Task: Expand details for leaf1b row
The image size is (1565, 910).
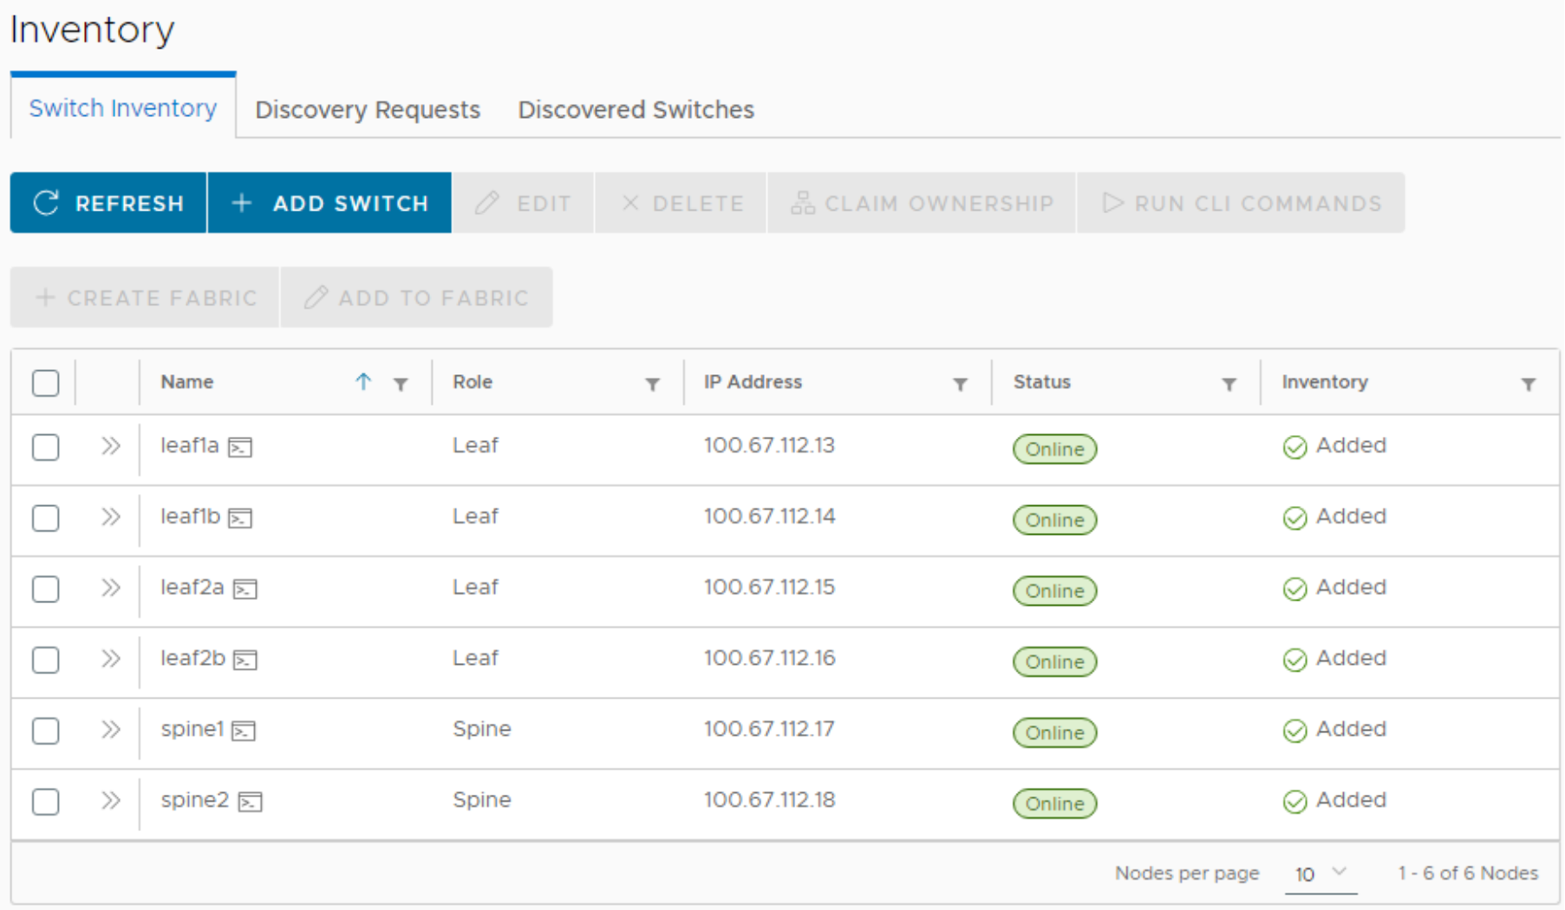Action: (110, 517)
